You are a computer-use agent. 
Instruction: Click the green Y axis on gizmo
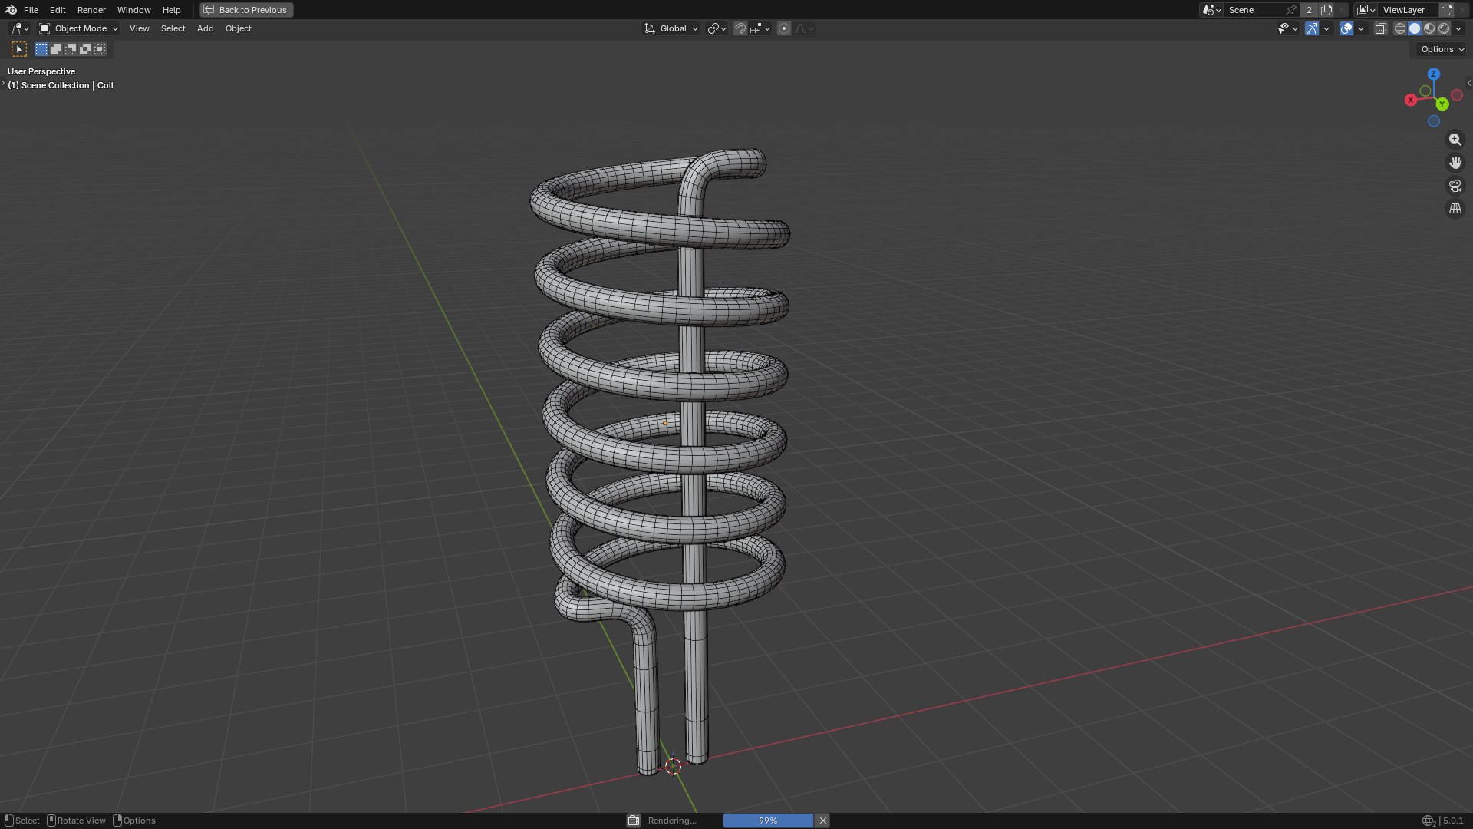tap(1442, 104)
